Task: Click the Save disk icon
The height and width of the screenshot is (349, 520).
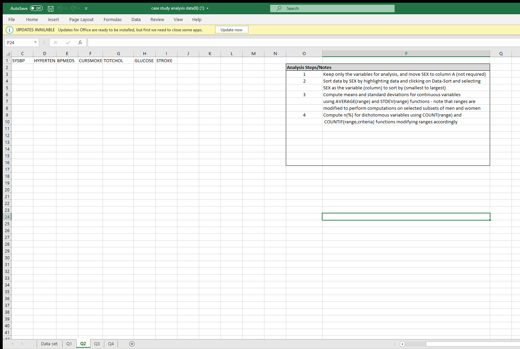Action: pos(51,8)
